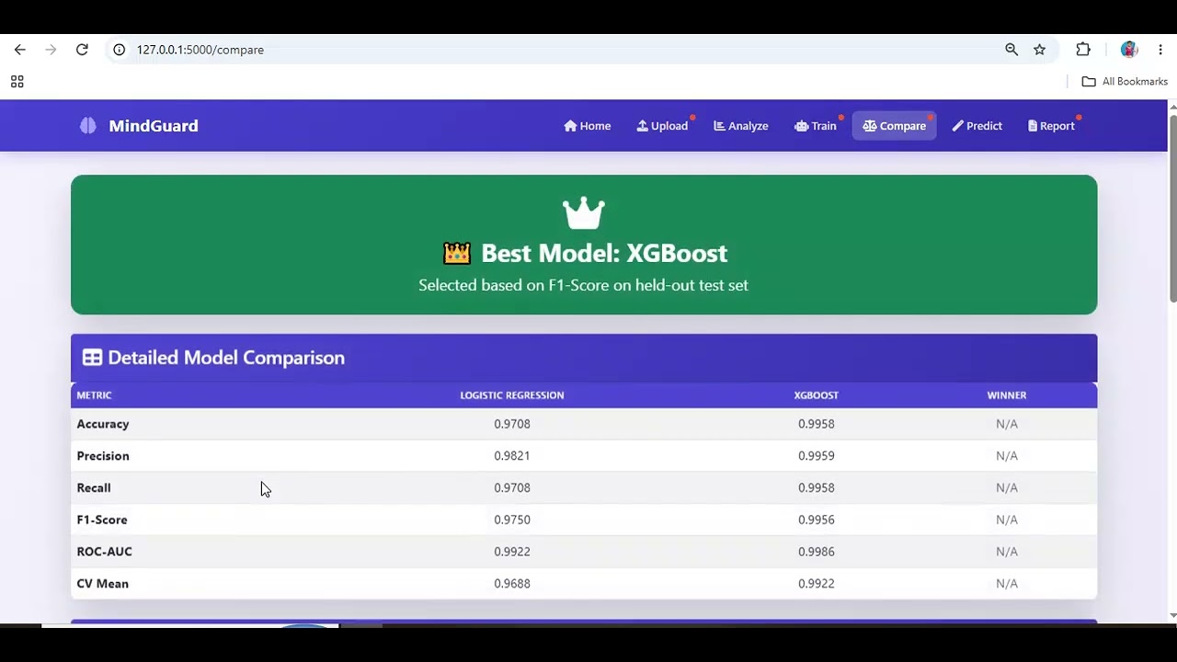
Task: Open the browser extensions puzzle icon
Action: (1083, 50)
